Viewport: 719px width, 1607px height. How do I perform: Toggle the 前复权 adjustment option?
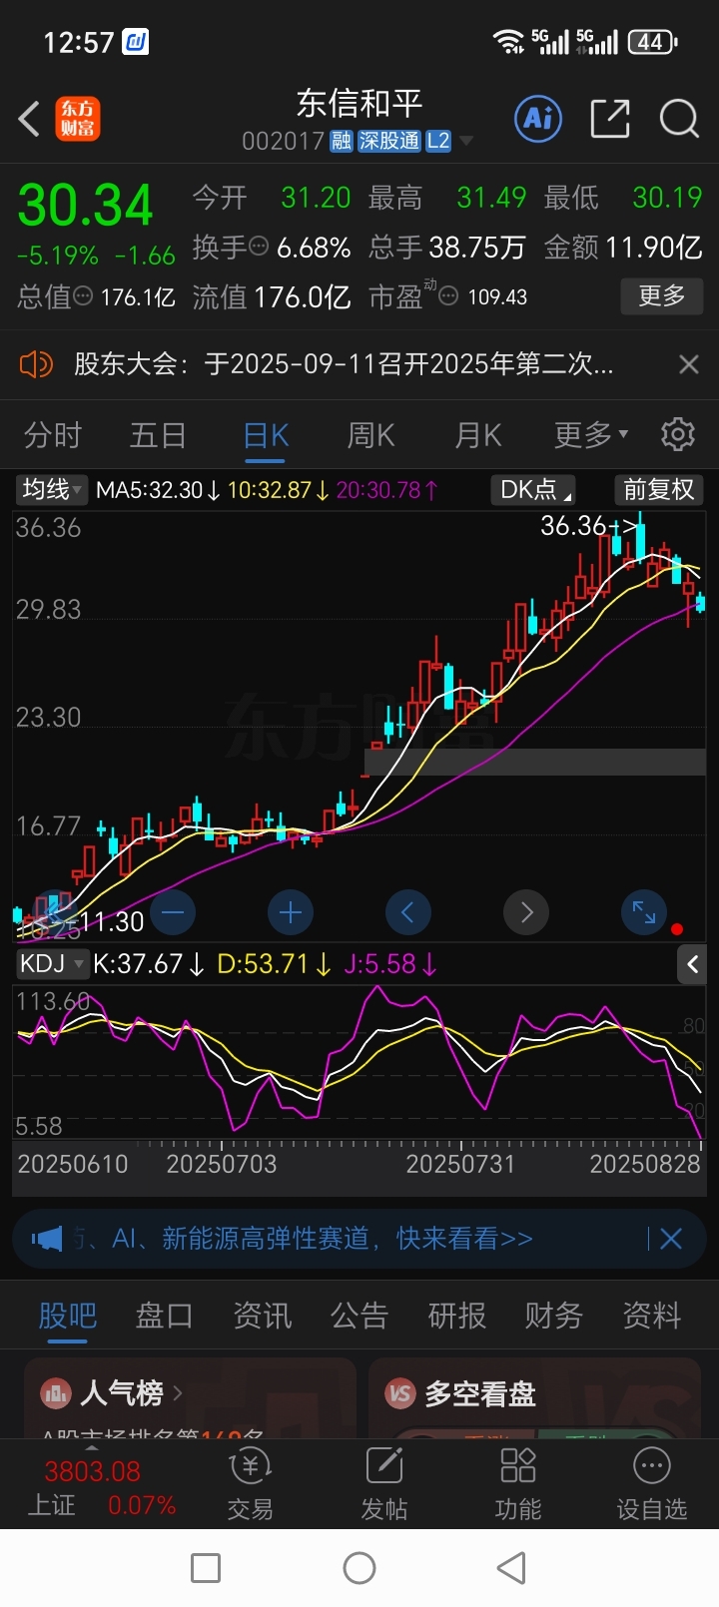click(x=658, y=489)
